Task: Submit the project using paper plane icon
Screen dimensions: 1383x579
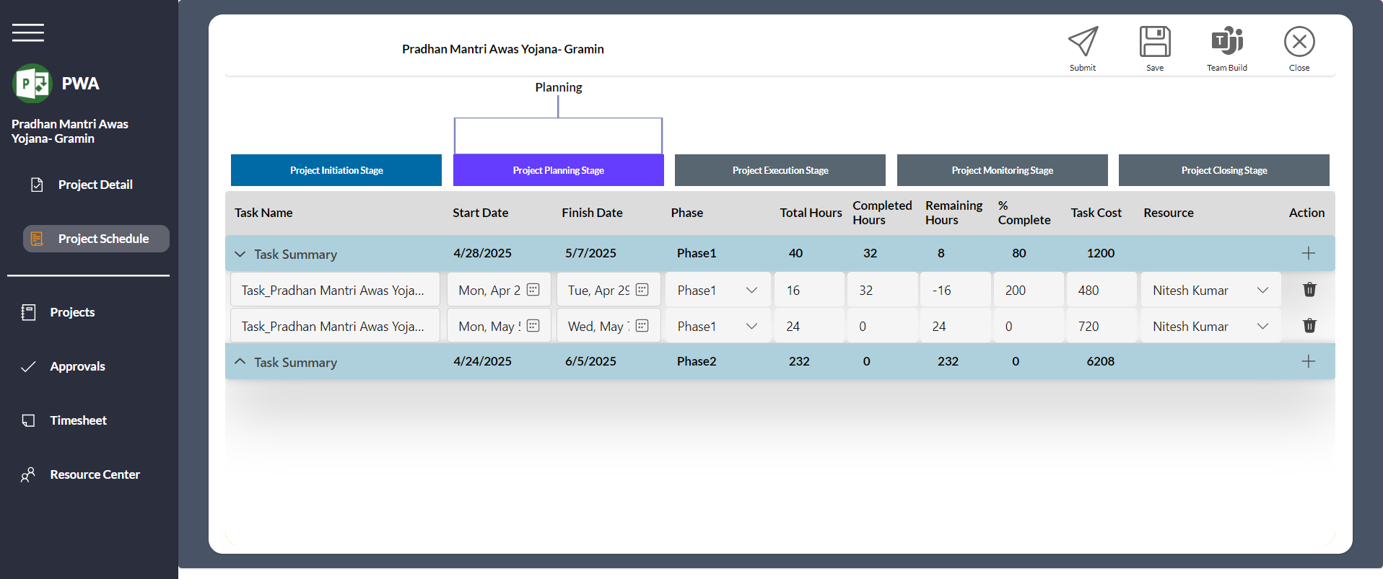Action: click(x=1083, y=42)
